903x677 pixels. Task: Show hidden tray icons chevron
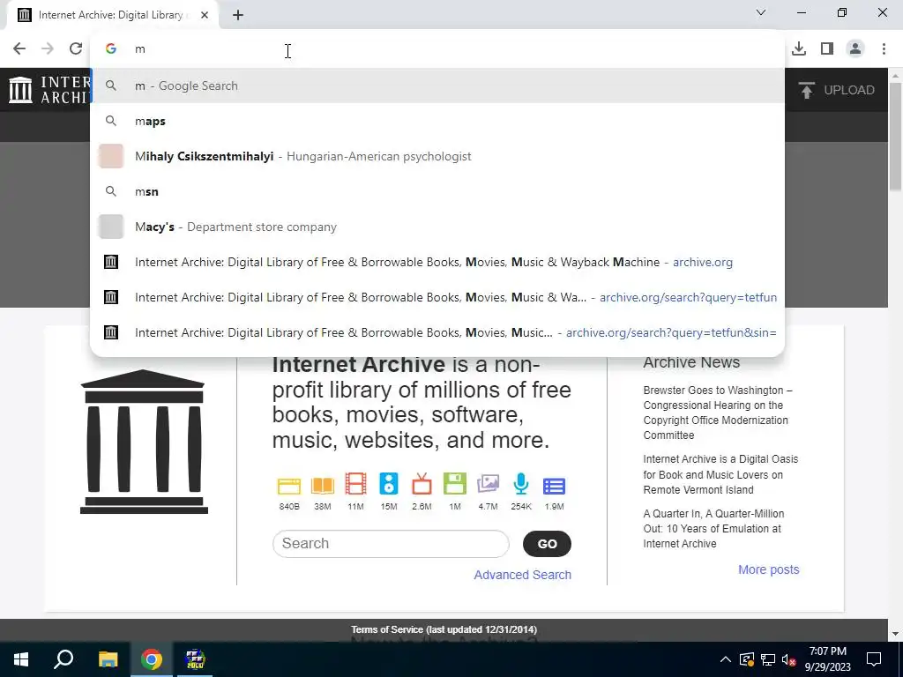[x=725, y=659]
